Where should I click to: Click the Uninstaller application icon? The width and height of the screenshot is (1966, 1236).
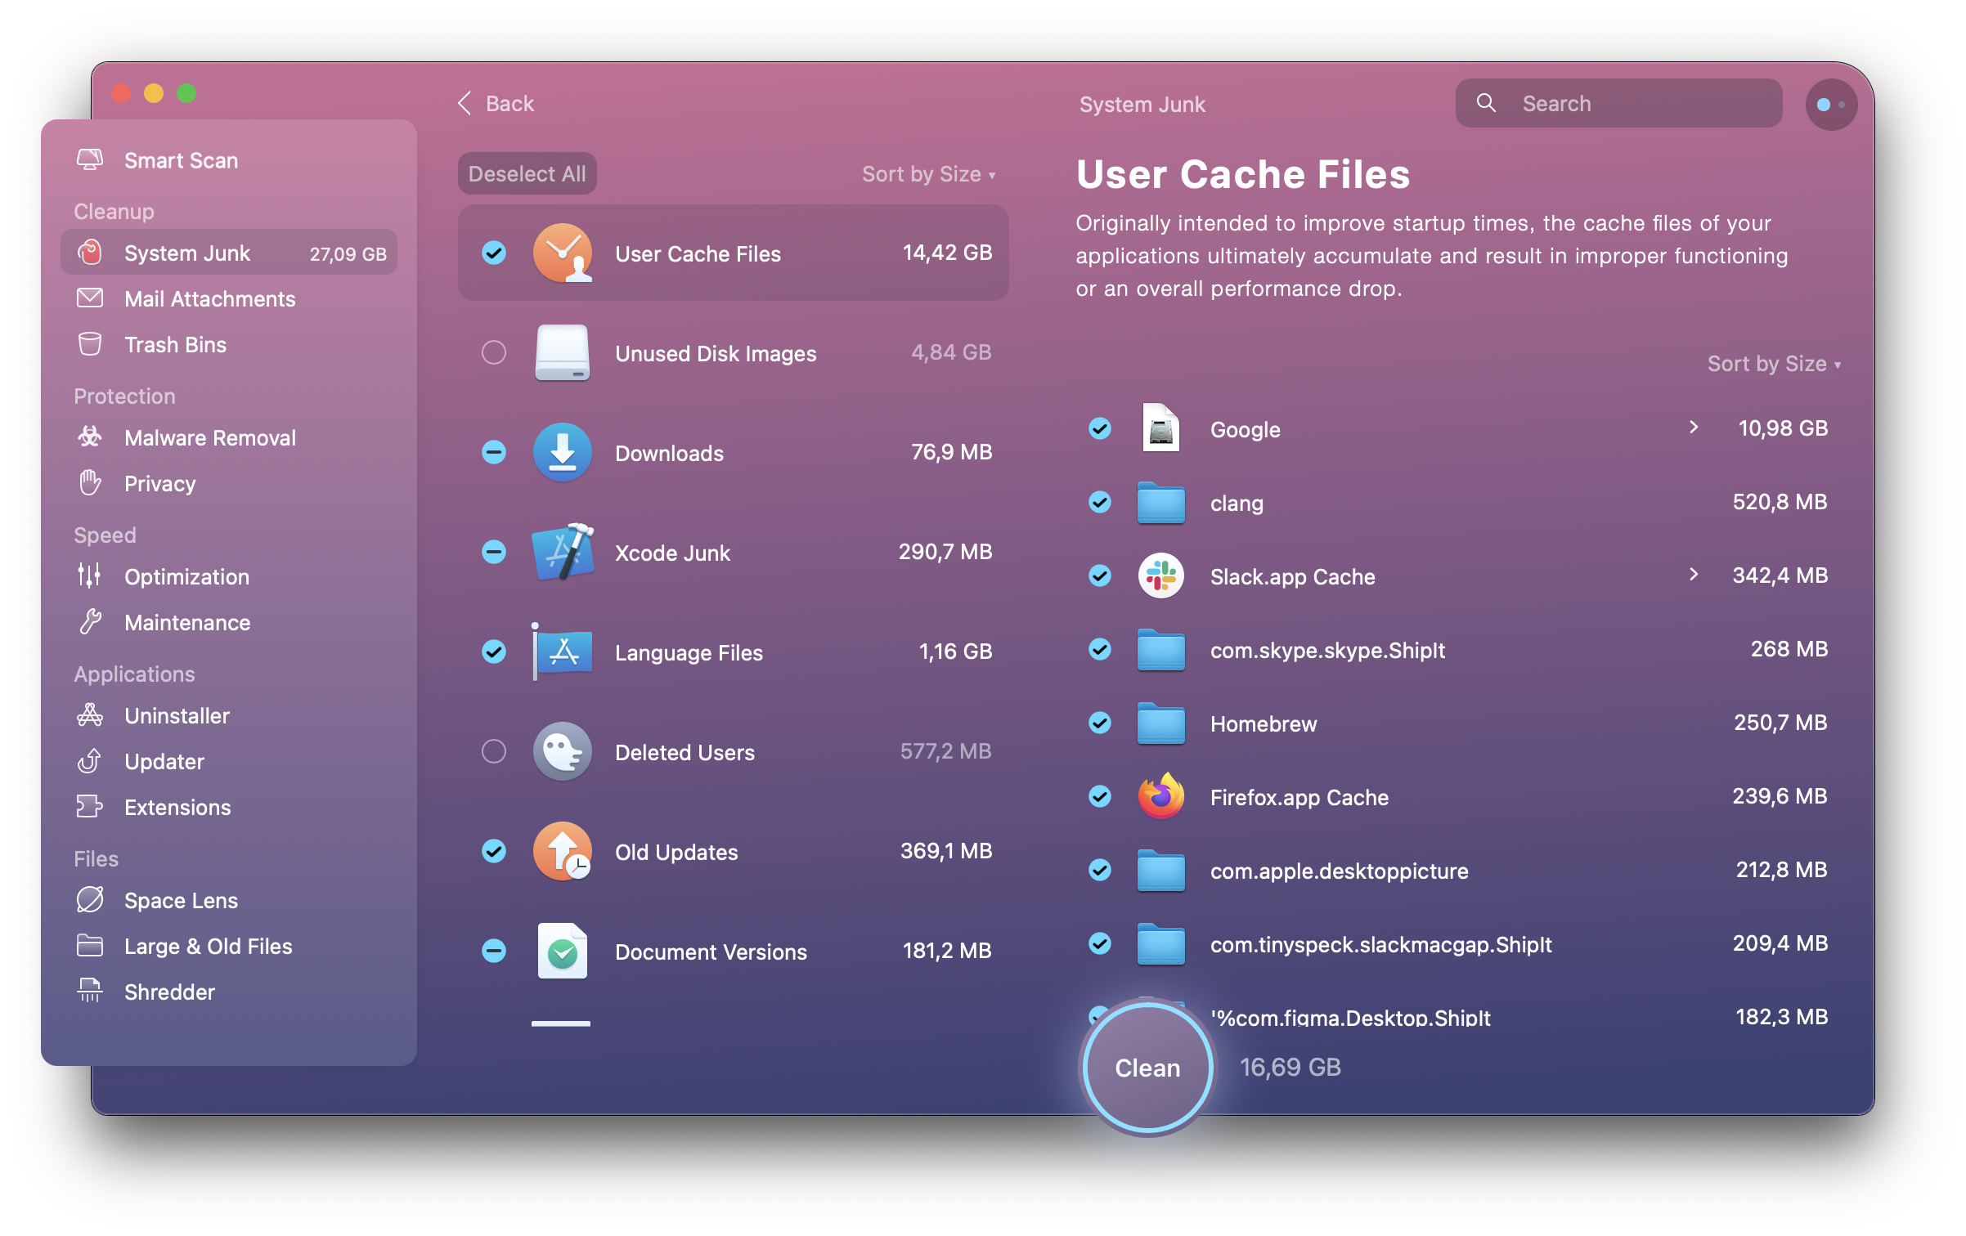(x=90, y=716)
